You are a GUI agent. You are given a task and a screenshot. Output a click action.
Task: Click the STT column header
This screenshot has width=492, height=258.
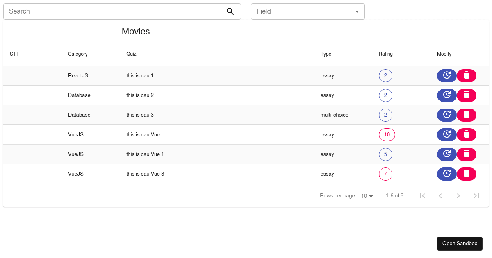tap(14, 54)
